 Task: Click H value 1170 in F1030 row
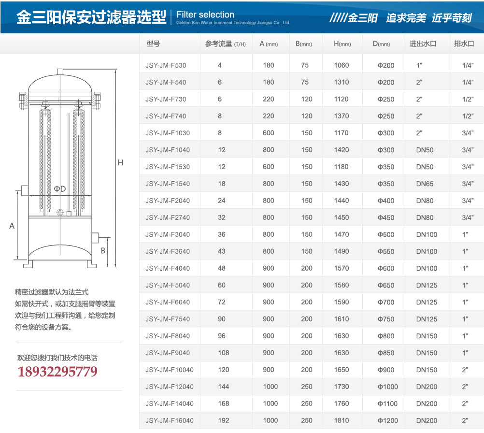[342, 133]
